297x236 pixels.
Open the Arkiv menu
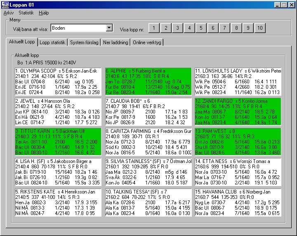coord(9,13)
